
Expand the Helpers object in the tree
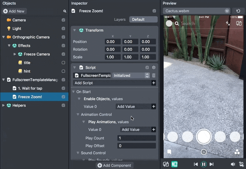(x=3, y=105)
